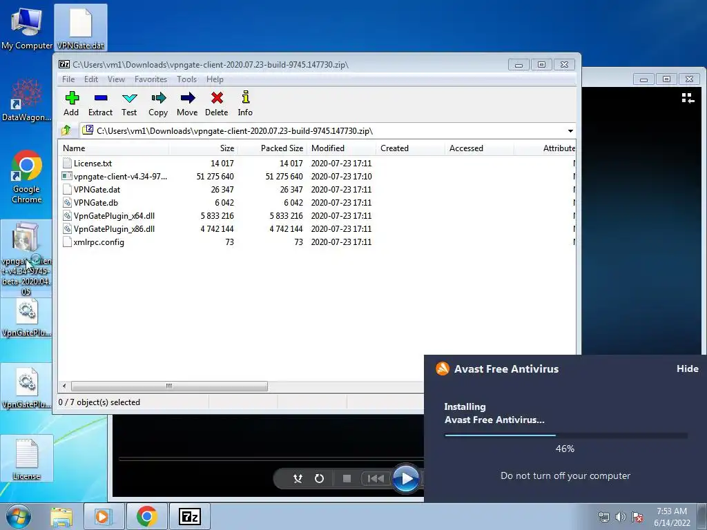Select the upper VpnGatePlu... desktop icon

27,318
